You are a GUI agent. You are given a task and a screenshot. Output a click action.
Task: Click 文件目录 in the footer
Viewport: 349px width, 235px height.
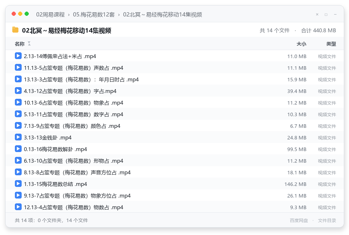[x=327, y=220]
